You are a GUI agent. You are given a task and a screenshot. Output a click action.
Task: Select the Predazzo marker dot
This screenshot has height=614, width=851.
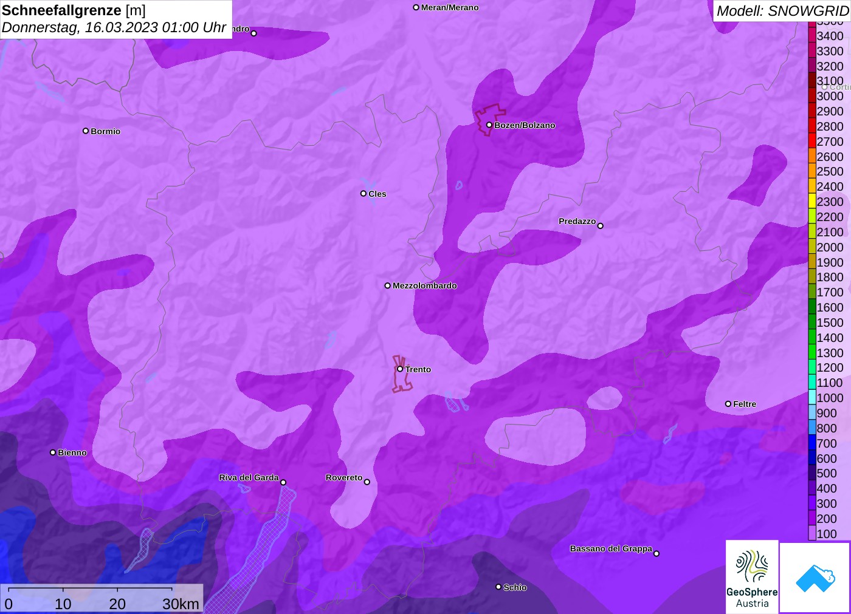[601, 226]
